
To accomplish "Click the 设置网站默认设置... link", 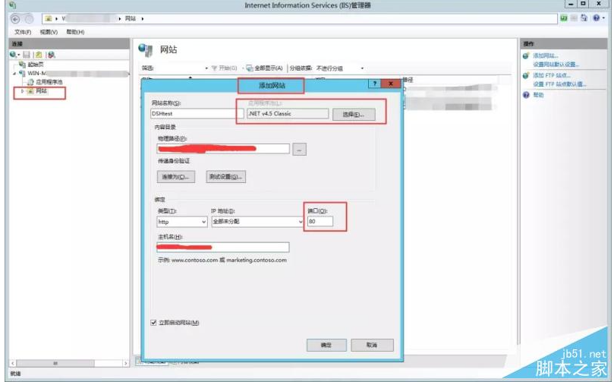I will pos(556,65).
